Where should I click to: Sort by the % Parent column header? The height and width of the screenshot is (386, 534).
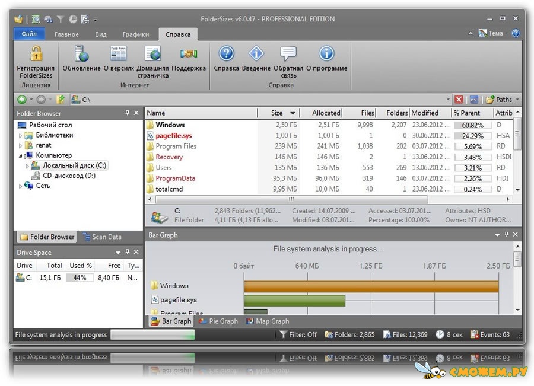tap(472, 113)
